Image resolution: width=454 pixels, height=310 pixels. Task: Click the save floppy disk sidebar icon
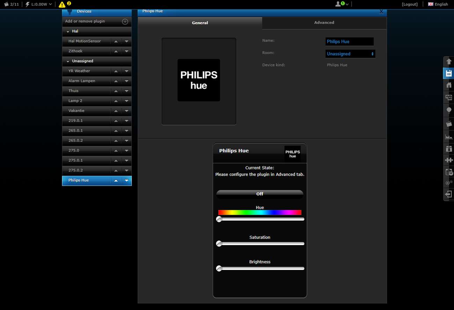(449, 73)
